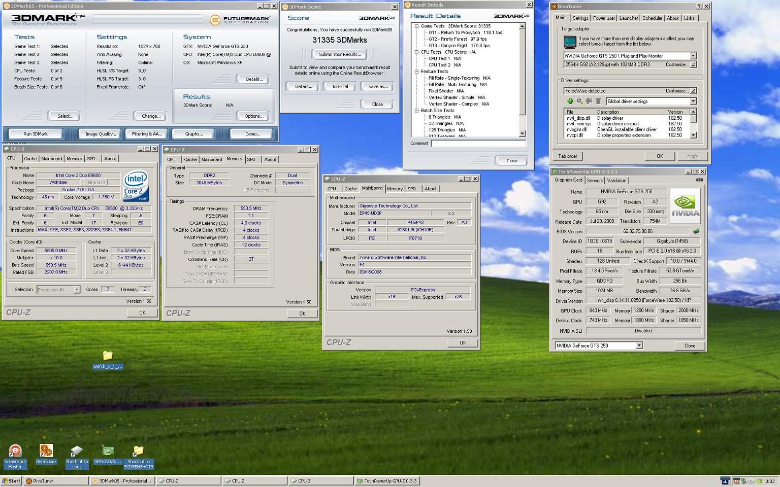Click the RivaTuner help question mark button
This screenshot has height=487, width=780.
pos(699,7)
